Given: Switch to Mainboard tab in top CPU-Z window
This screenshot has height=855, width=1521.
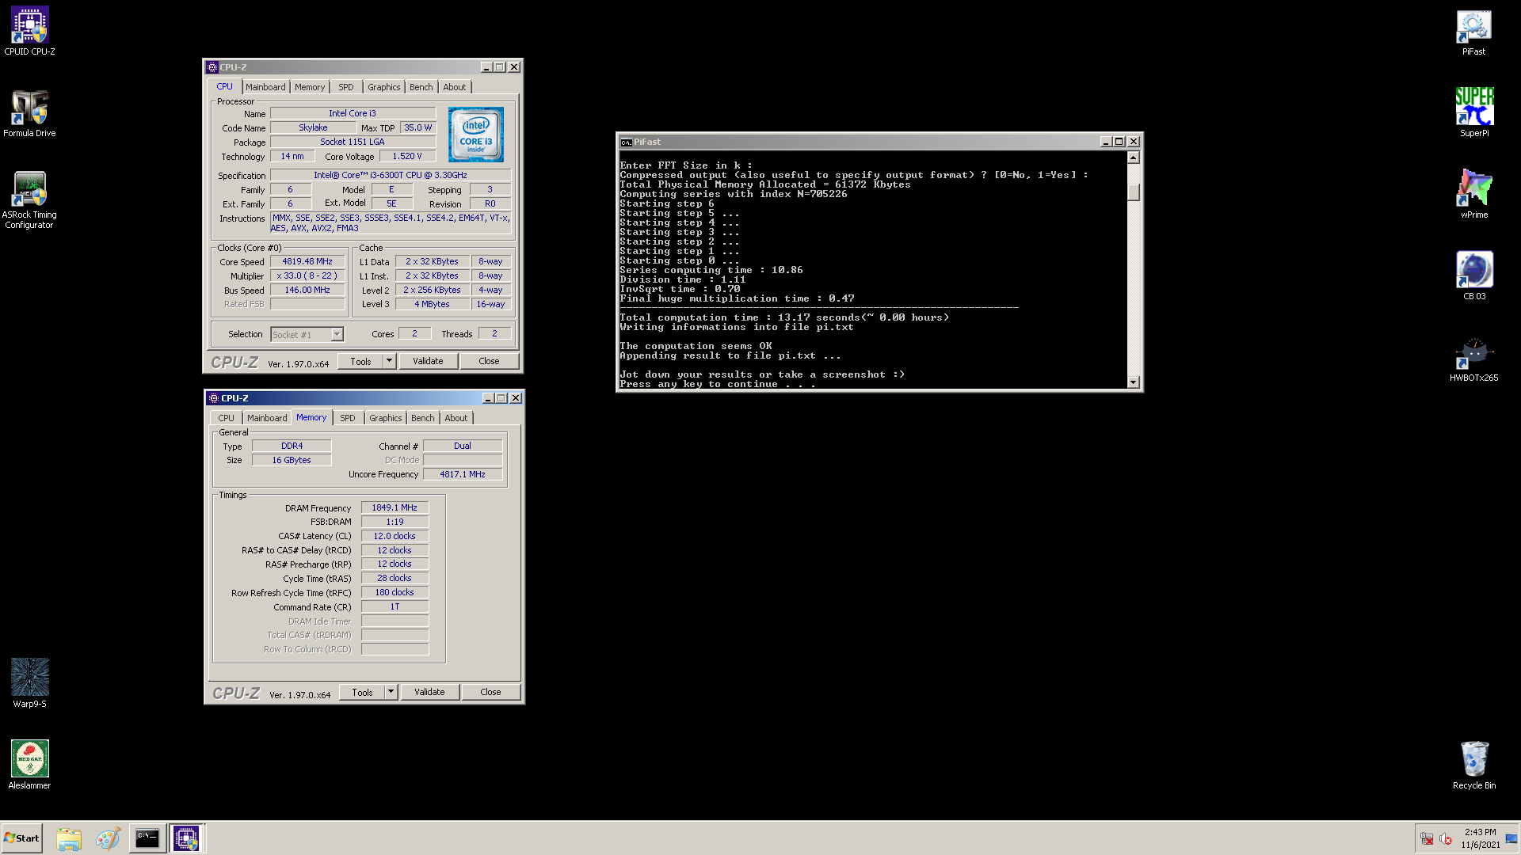Looking at the screenshot, I should click(265, 87).
